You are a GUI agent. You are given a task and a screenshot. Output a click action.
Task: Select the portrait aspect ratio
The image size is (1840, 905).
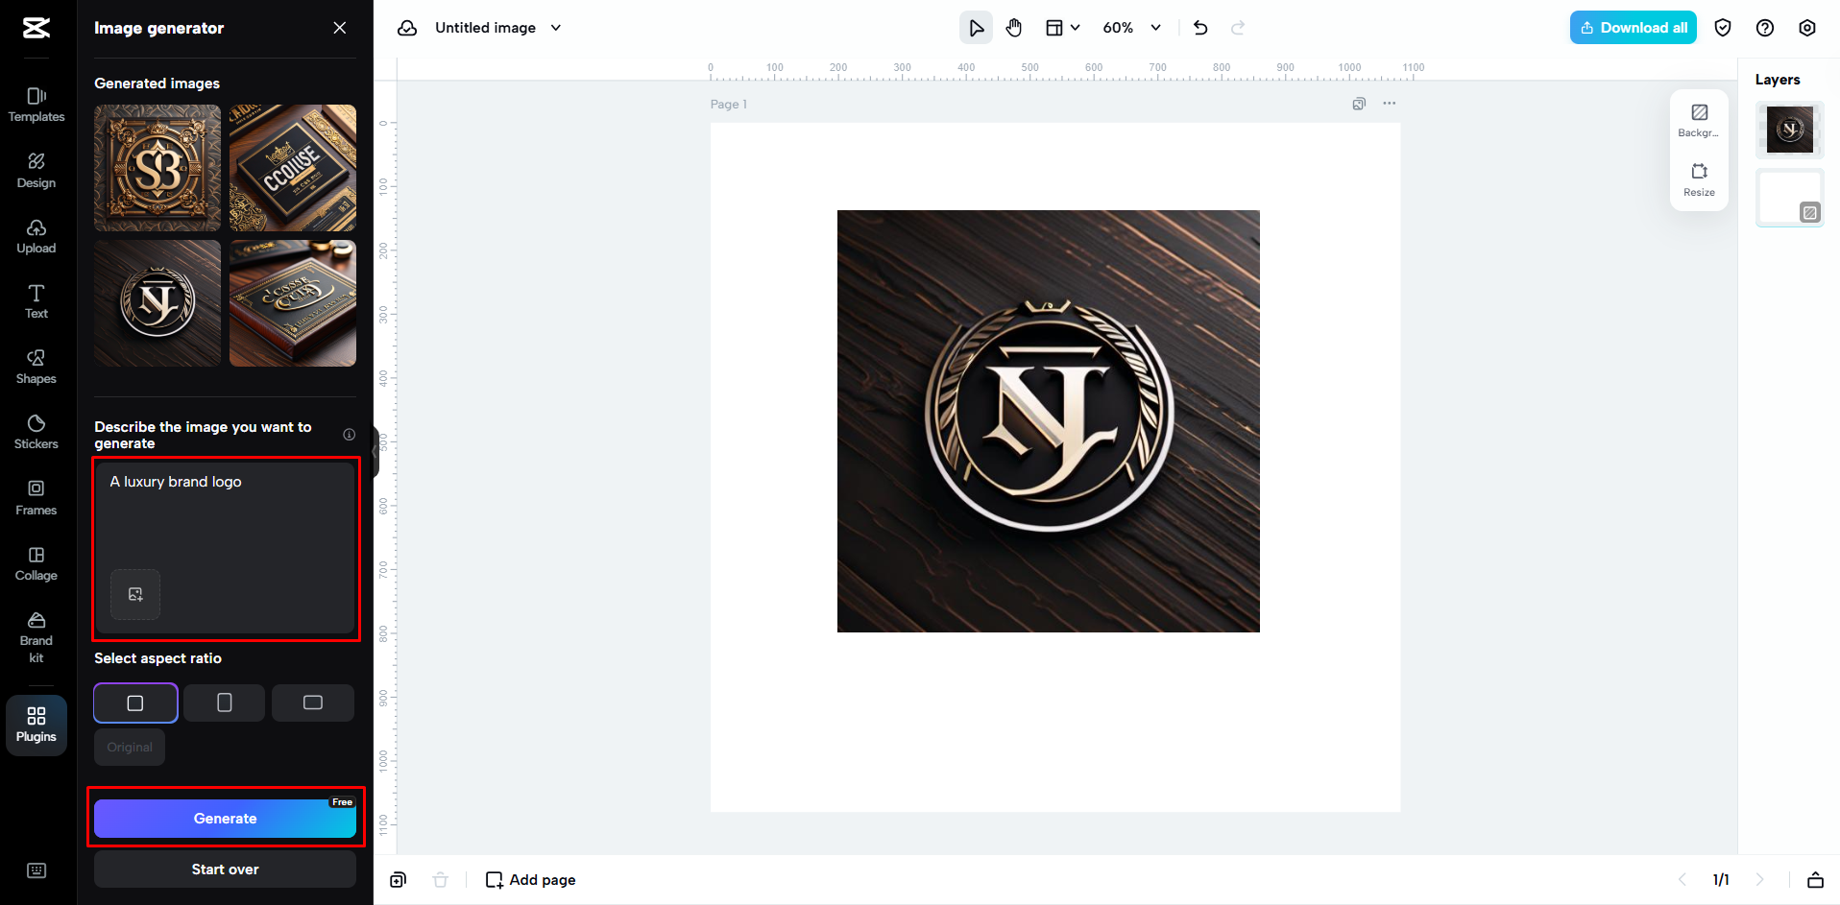(224, 703)
